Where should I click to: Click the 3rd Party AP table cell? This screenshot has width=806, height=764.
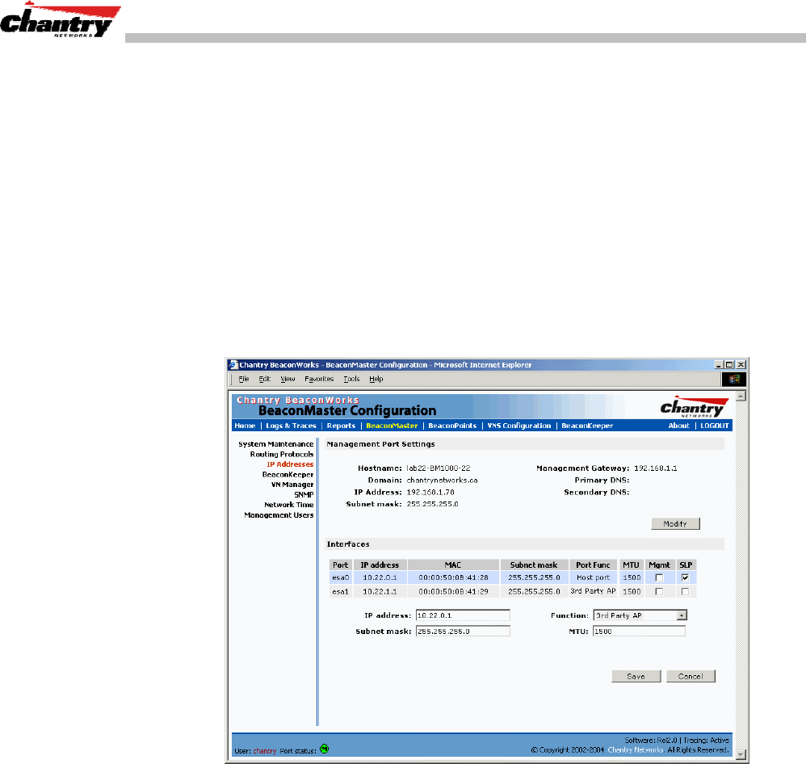click(593, 591)
